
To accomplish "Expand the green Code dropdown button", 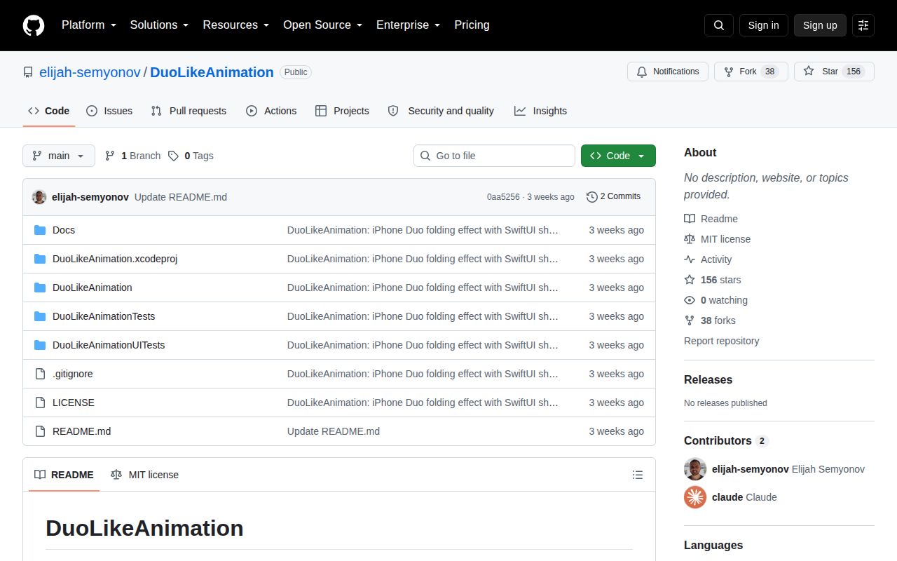I will point(618,156).
